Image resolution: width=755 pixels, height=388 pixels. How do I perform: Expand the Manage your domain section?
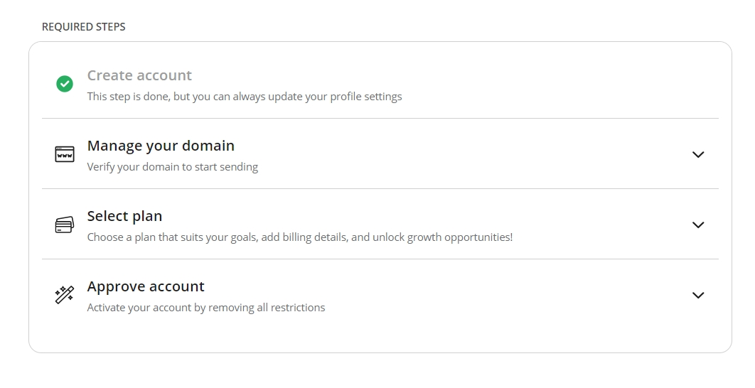698,154
